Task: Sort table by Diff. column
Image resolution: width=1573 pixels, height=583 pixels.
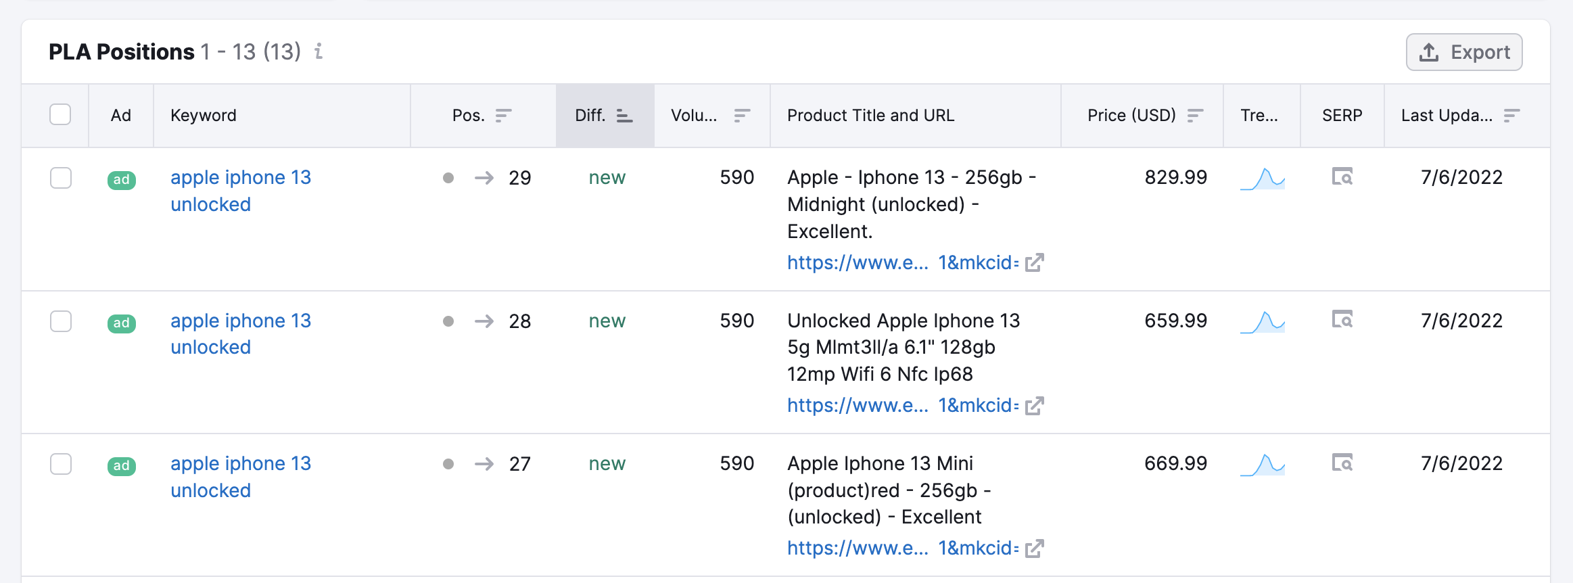Action: click(624, 116)
